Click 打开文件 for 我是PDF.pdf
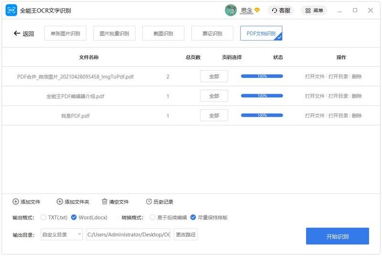This screenshot has height=256, width=382. 315,116
